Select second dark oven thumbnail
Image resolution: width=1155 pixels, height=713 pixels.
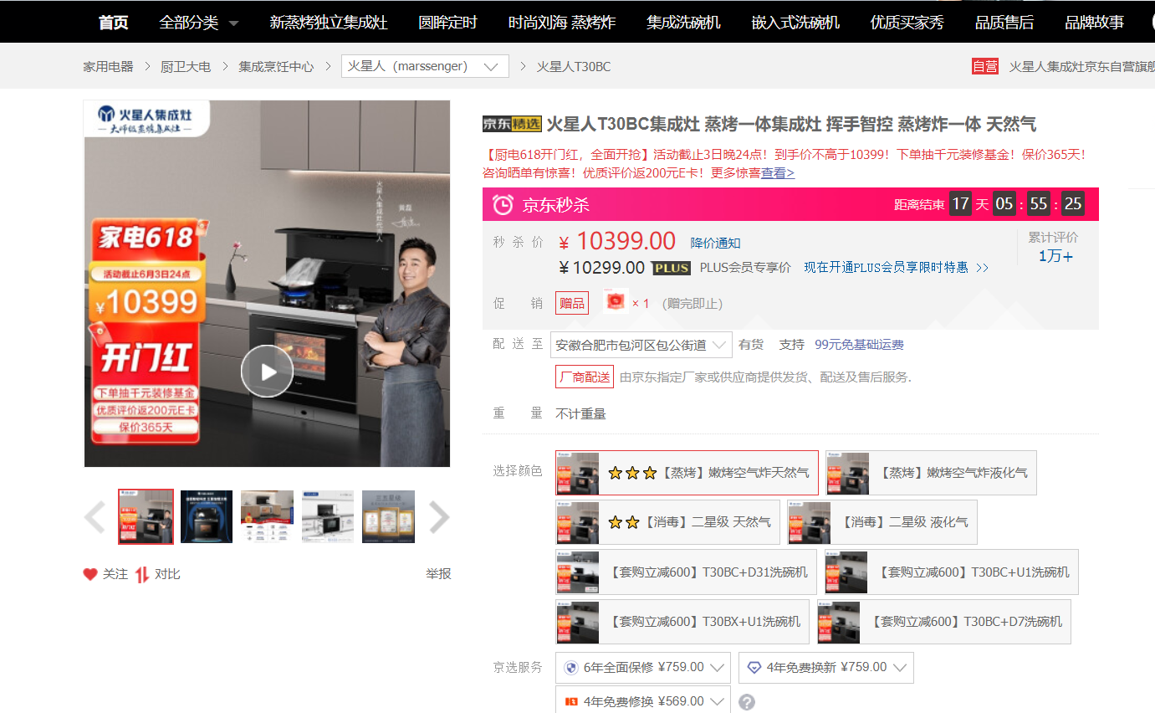point(207,516)
